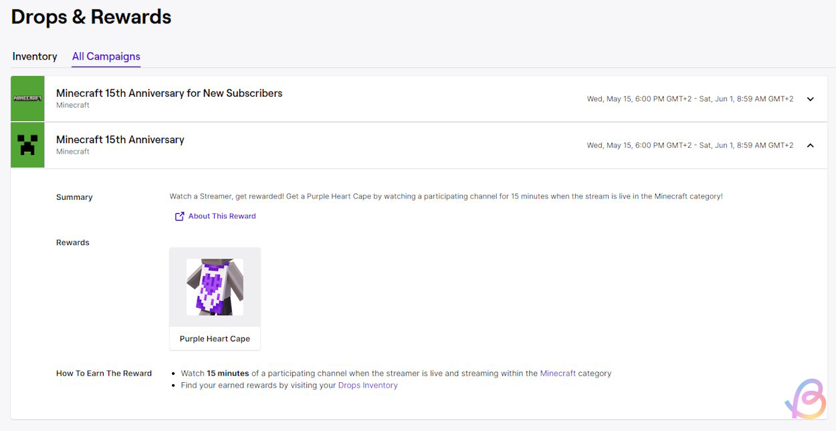
Task: Collapse the Minecraft 15th Anniversary campaign
Action: click(x=810, y=144)
